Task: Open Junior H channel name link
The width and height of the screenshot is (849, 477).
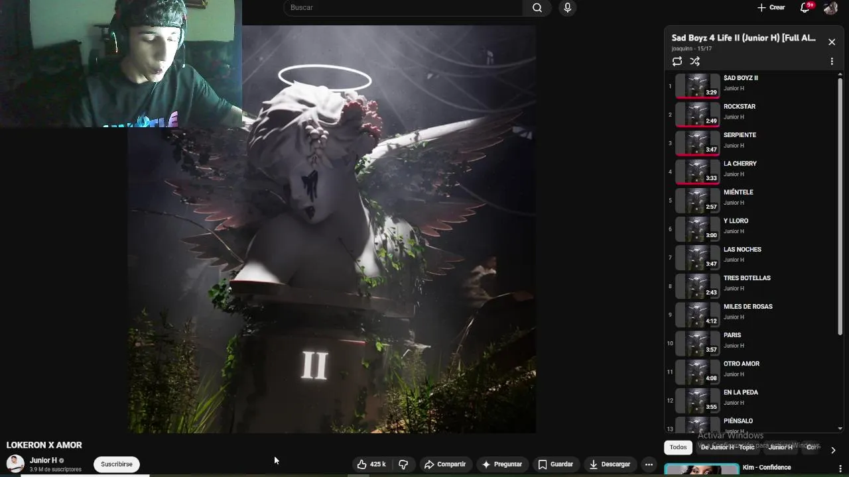Action: coord(43,460)
